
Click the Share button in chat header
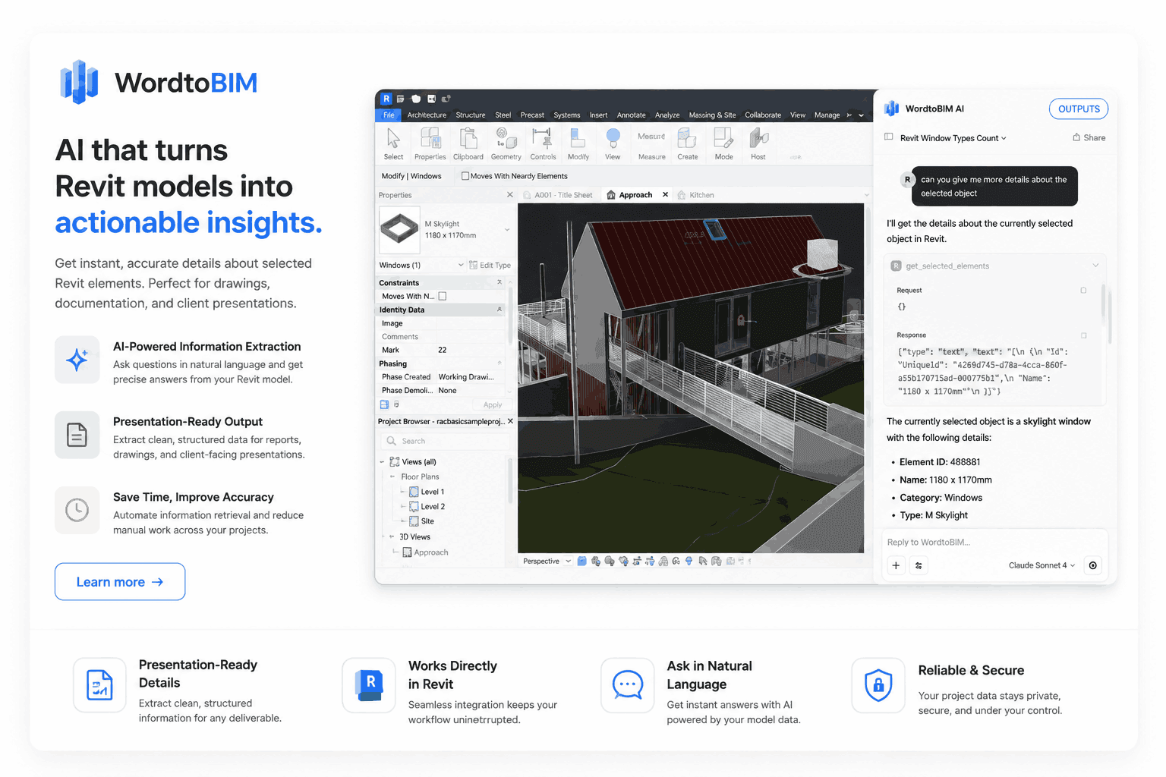click(1089, 137)
